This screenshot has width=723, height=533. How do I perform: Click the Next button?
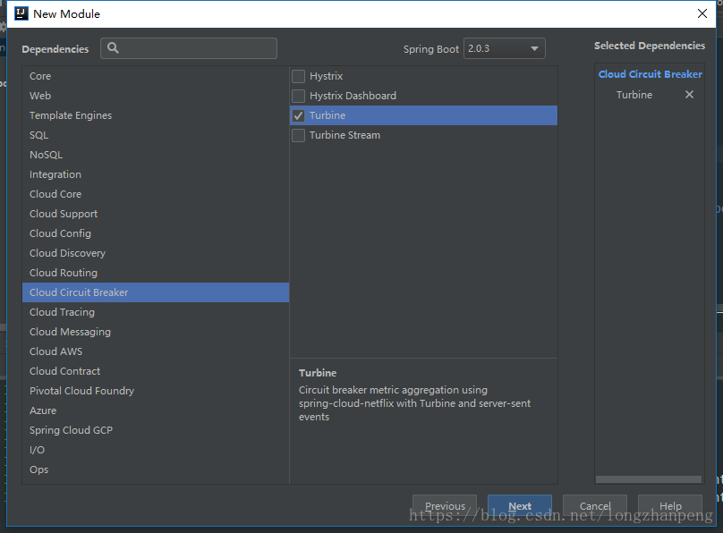[520, 506]
